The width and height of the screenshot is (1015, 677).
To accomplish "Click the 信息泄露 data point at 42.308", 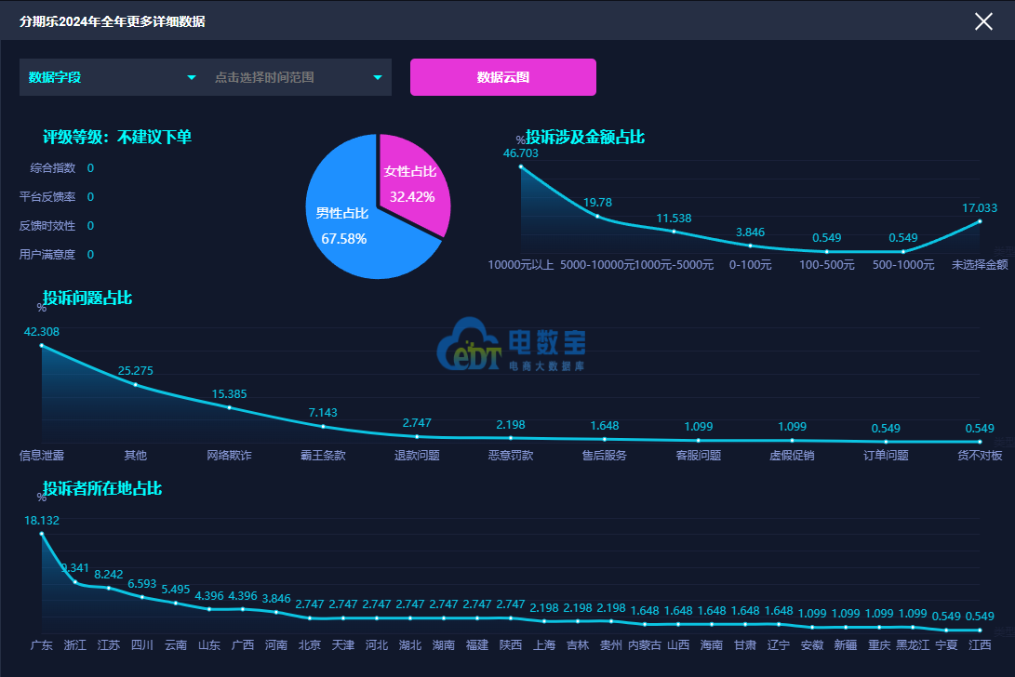I will click(x=42, y=346).
